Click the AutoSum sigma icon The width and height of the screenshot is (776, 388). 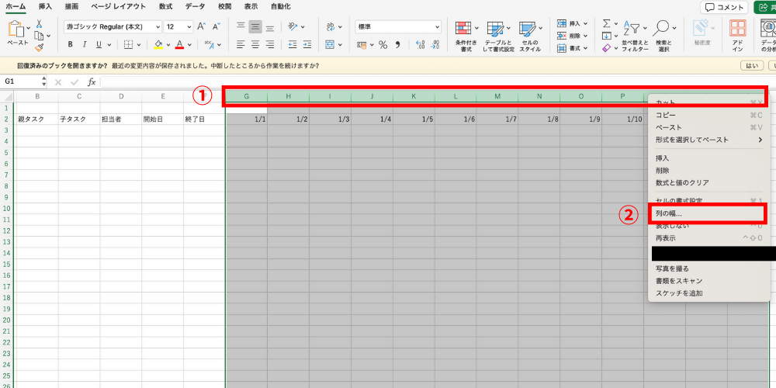607,24
